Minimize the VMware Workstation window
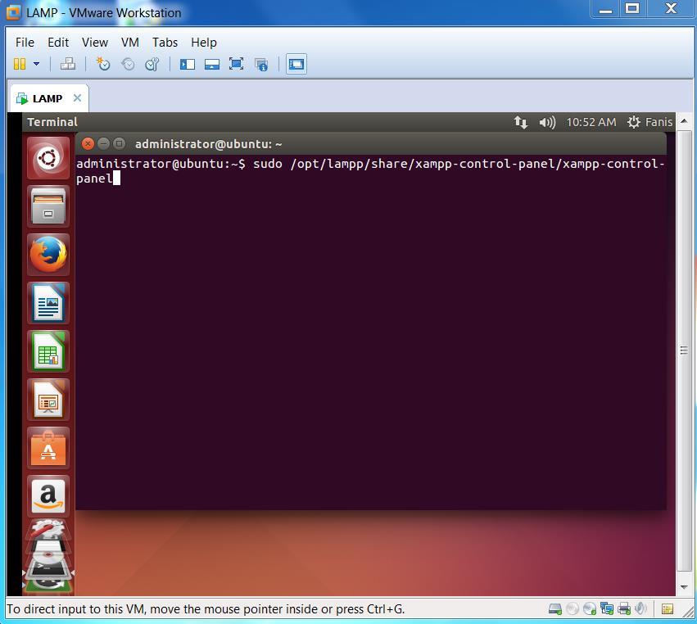Viewport: 697px width, 624px height. coord(605,9)
